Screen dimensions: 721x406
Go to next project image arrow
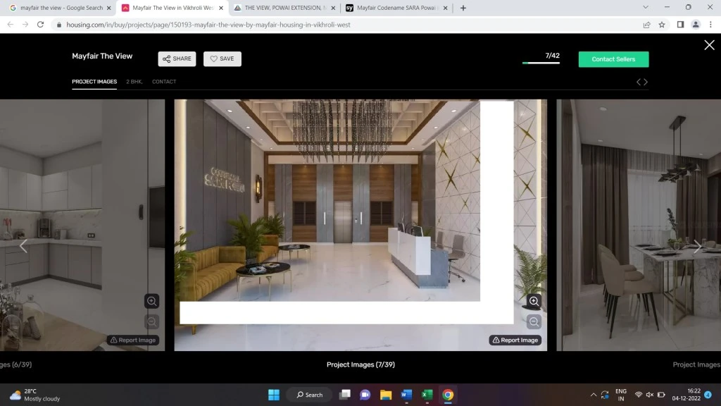click(x=697, y=246)
